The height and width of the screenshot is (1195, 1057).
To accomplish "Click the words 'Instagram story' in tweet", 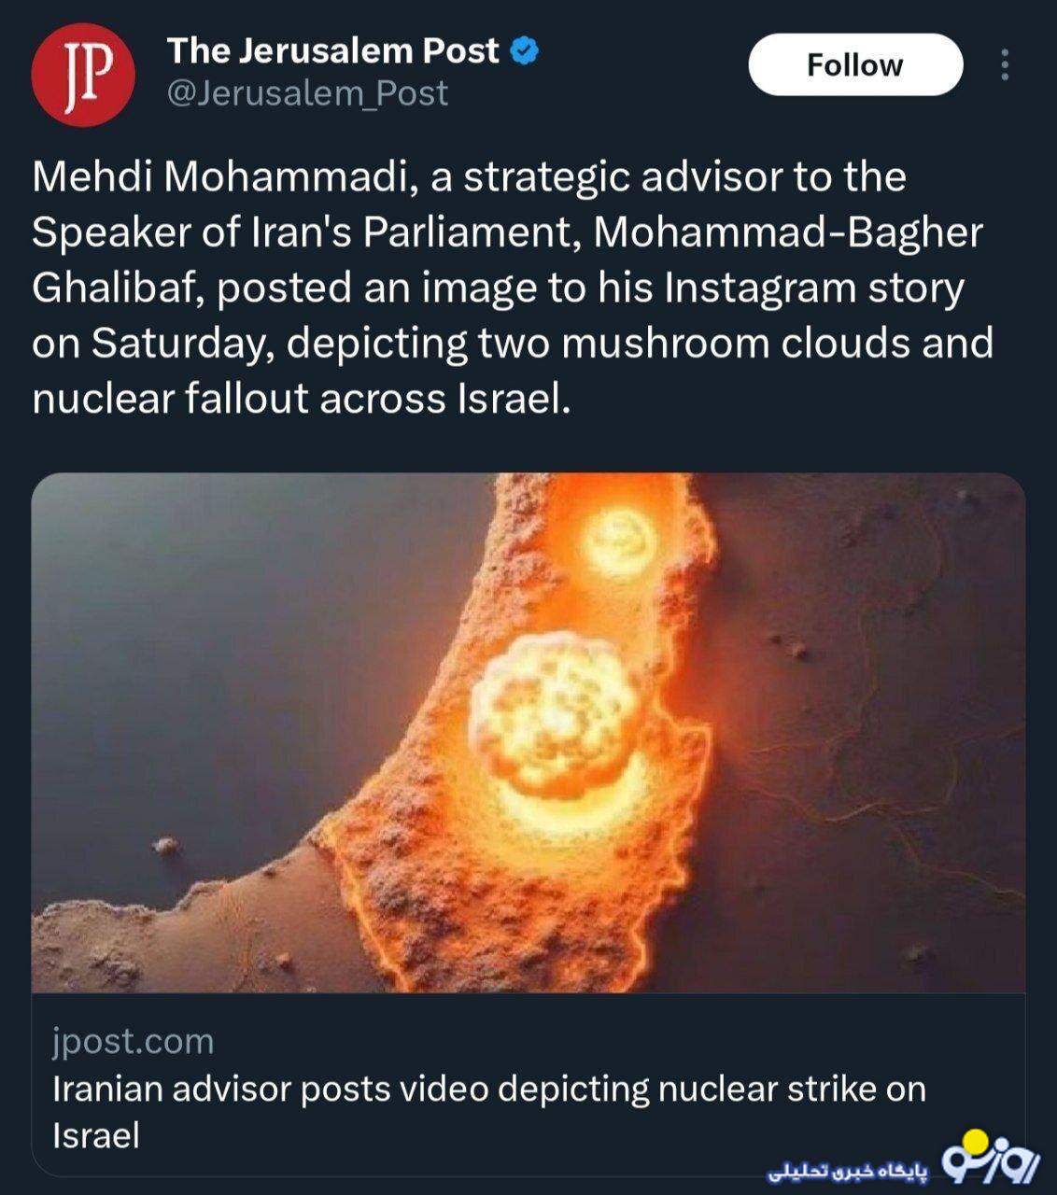I will (x=813, y=288).
